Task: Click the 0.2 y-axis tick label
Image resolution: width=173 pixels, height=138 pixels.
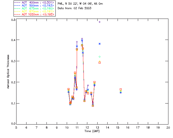Action: (13, 82)
